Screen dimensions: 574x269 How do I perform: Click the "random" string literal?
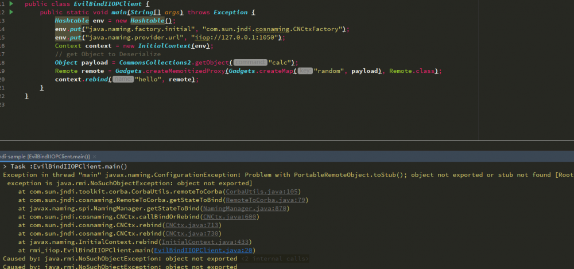pyautogui.click(x=329, y=71)
